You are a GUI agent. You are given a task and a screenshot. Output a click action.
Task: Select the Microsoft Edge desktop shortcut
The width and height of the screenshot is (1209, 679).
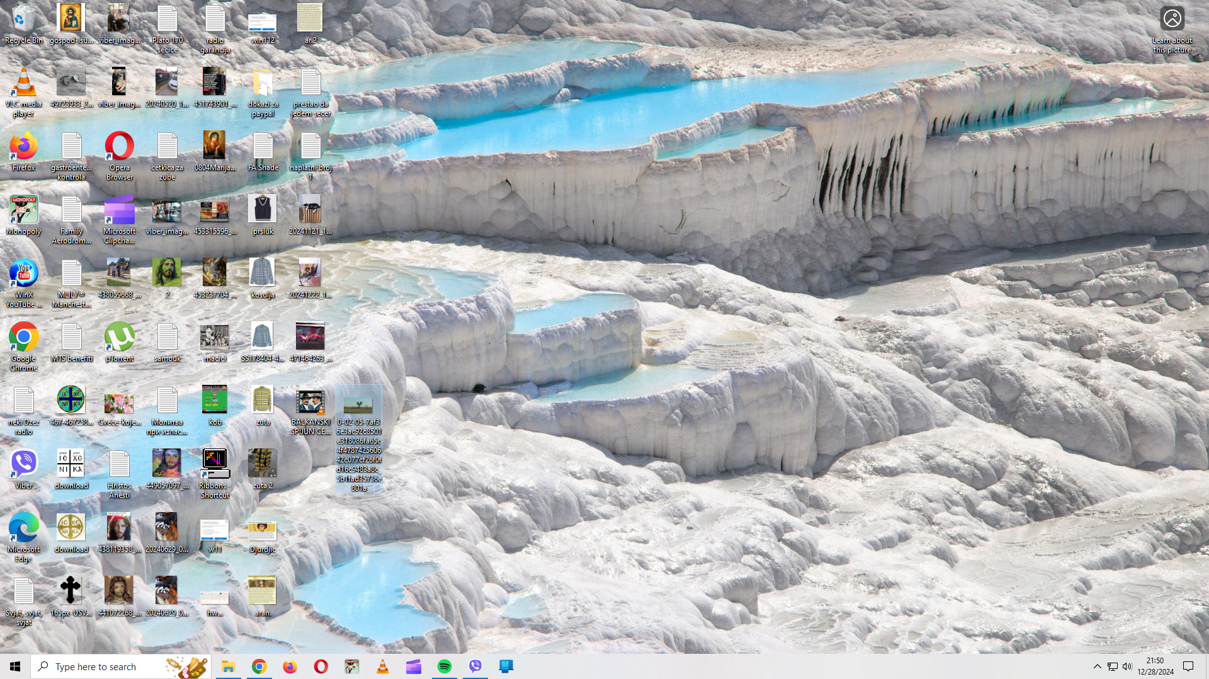(x=24, y=537)
